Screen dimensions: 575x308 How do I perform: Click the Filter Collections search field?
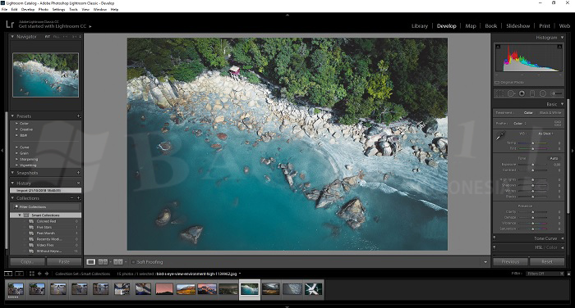coord(46,206)
